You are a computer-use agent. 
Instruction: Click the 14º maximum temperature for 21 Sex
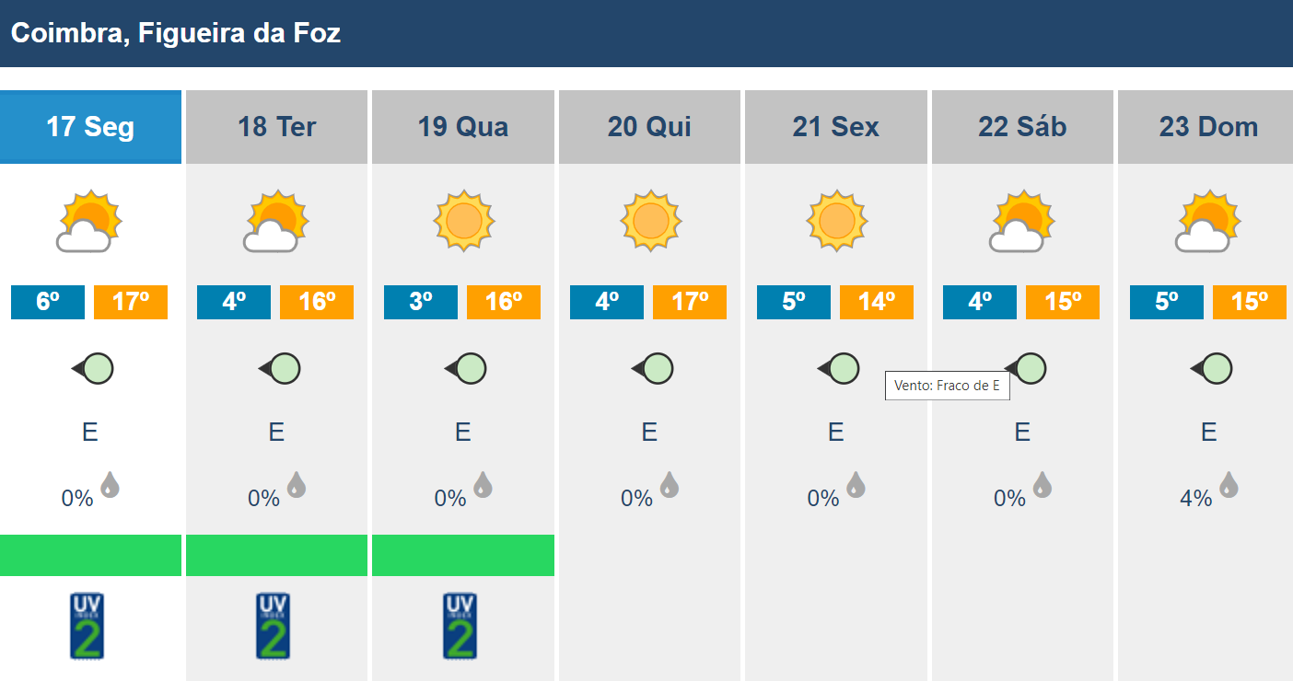pos(877,303)
